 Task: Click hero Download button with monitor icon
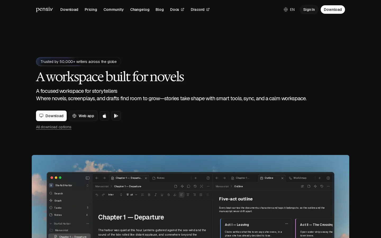point(51,116)
